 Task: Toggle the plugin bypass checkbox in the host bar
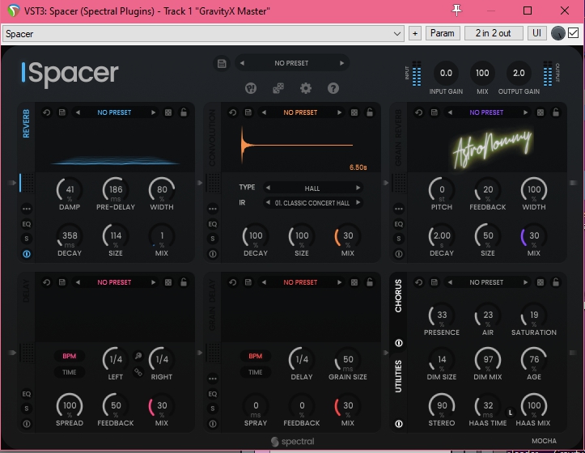[x=574, y=33]
